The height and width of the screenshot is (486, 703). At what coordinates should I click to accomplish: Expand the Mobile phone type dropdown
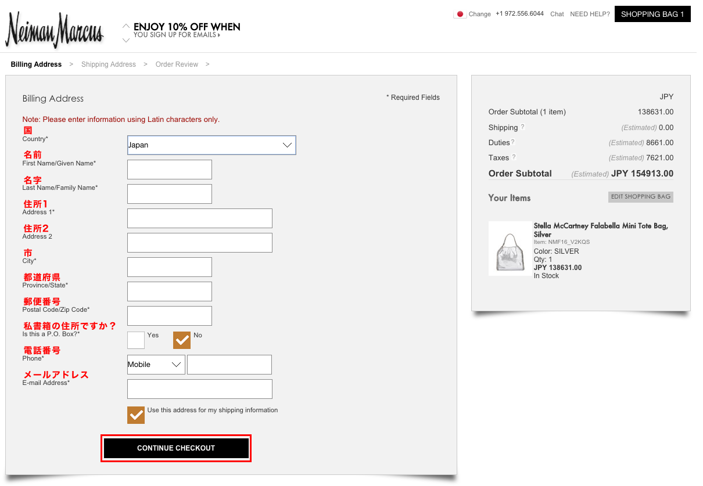pos(156,365)
